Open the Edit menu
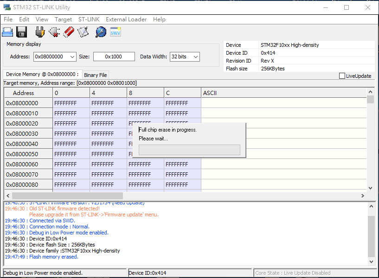This screenshot has height=278, width=379. tap(24, 19)
